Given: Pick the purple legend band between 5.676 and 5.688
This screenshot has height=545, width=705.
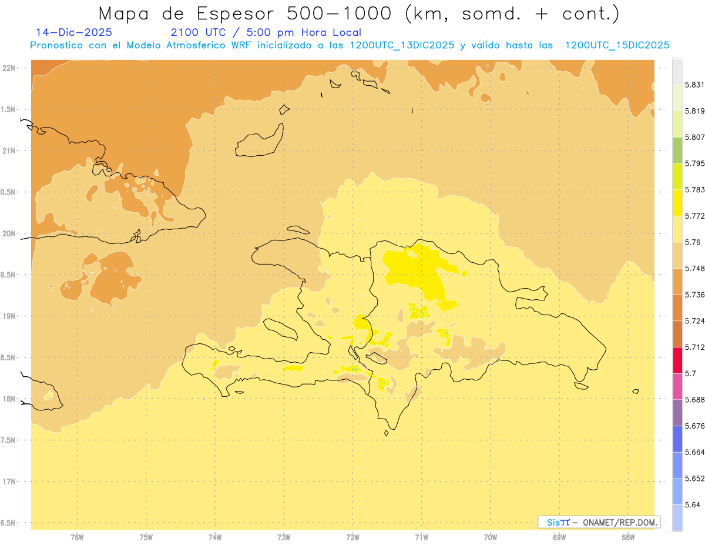Looking at the screenshot, I should coord(677,412).
